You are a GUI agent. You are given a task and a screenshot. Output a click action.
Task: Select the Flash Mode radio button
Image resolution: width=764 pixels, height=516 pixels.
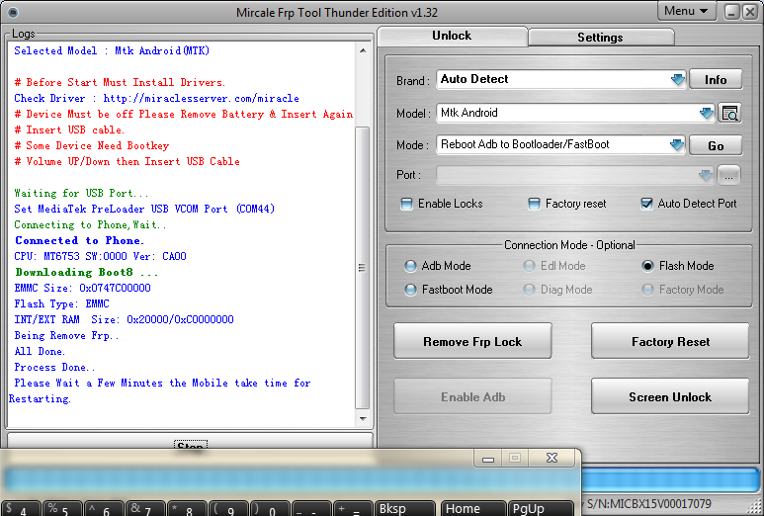(x=647, y=266)
